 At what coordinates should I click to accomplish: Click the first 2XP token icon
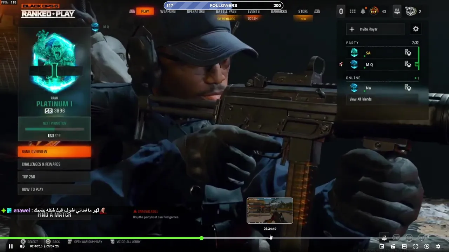396,238
